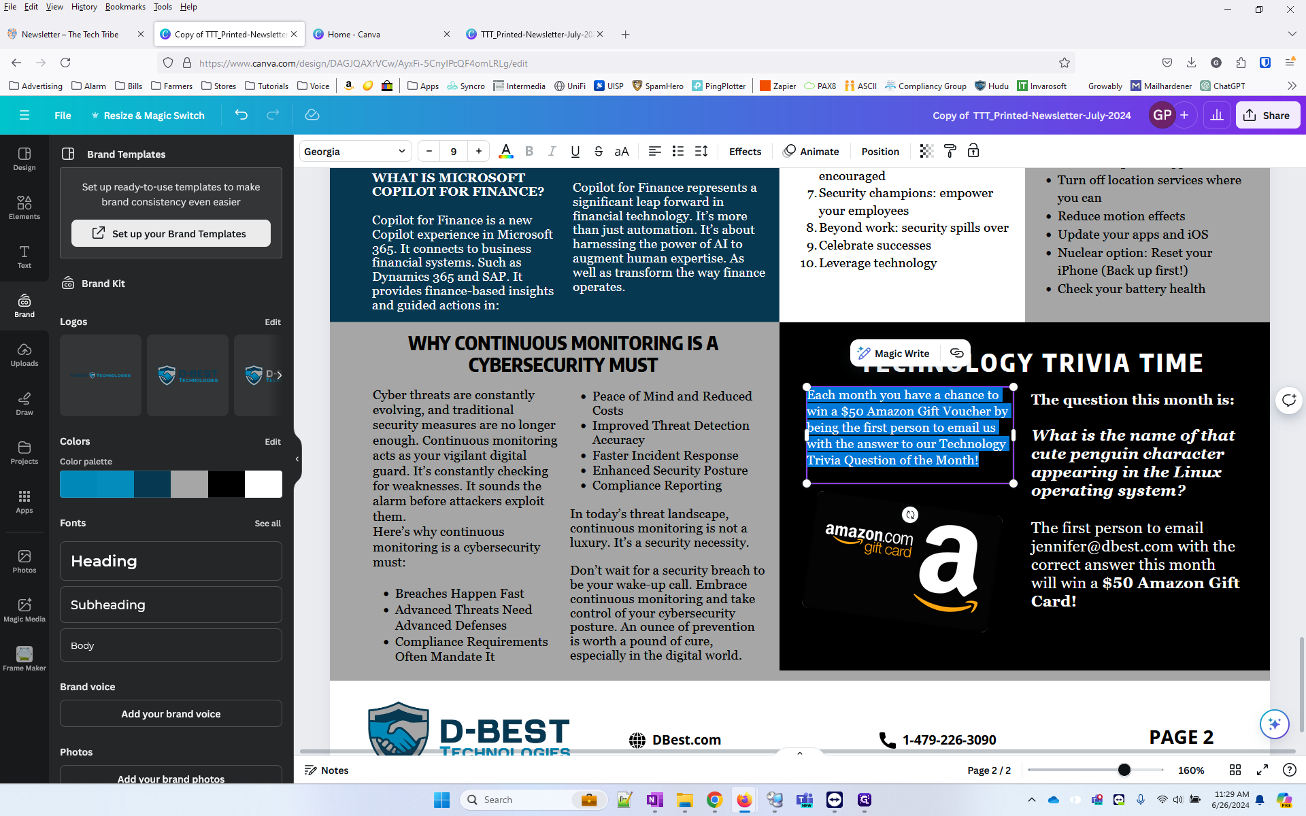This screenshot has width=1306, height=816.
Task: Open the Projects sidebar panel
Action: pos(24,453)
